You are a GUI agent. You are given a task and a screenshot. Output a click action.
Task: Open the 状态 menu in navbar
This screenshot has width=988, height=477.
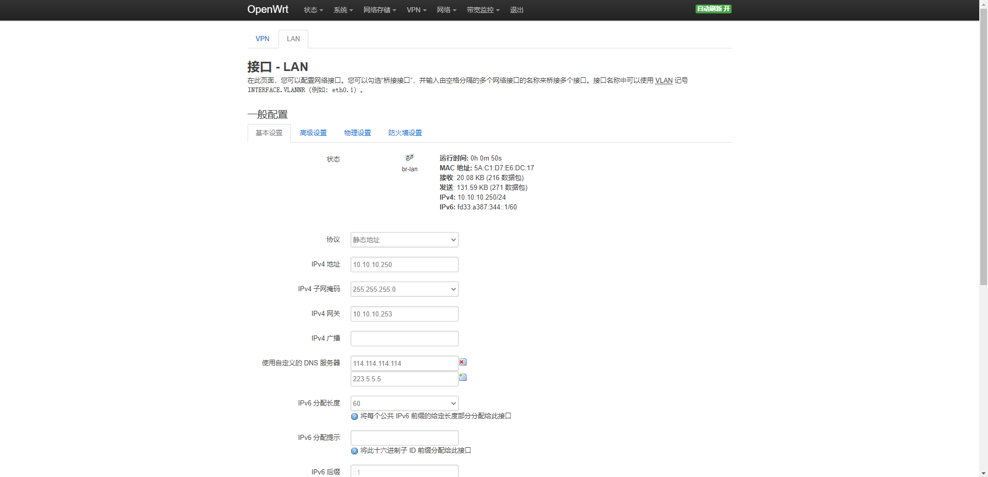coord(313,10)
